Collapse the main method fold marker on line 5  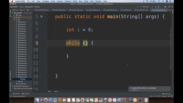pos(47,17)
